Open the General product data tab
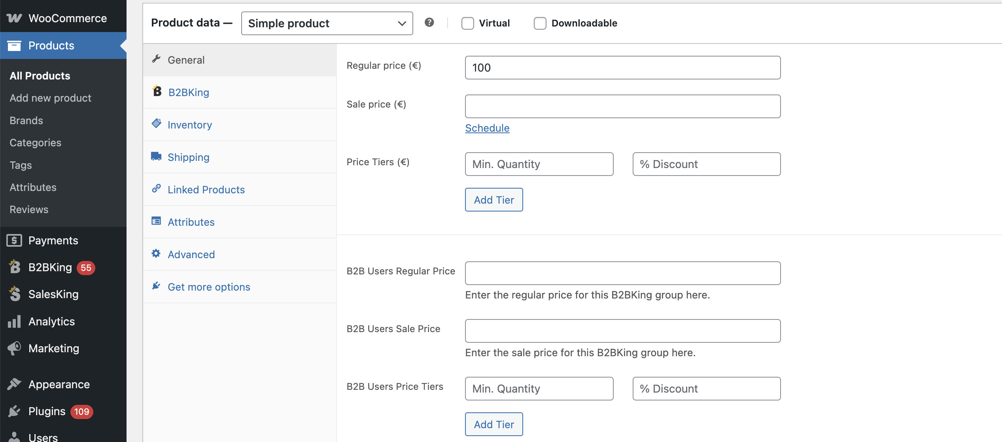 (240, 60)
